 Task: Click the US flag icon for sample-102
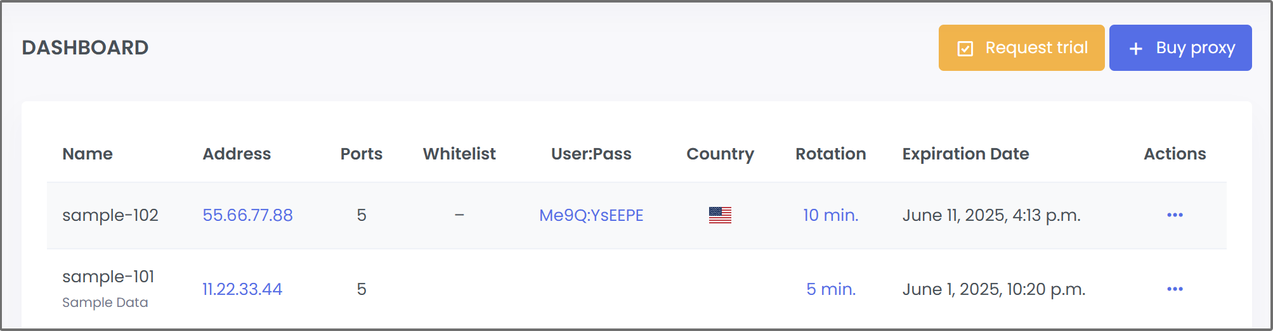pyautogui.click(x=720, y=215)
